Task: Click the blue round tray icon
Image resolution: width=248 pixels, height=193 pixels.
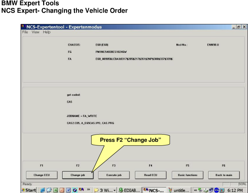Action: click(216, 190)
